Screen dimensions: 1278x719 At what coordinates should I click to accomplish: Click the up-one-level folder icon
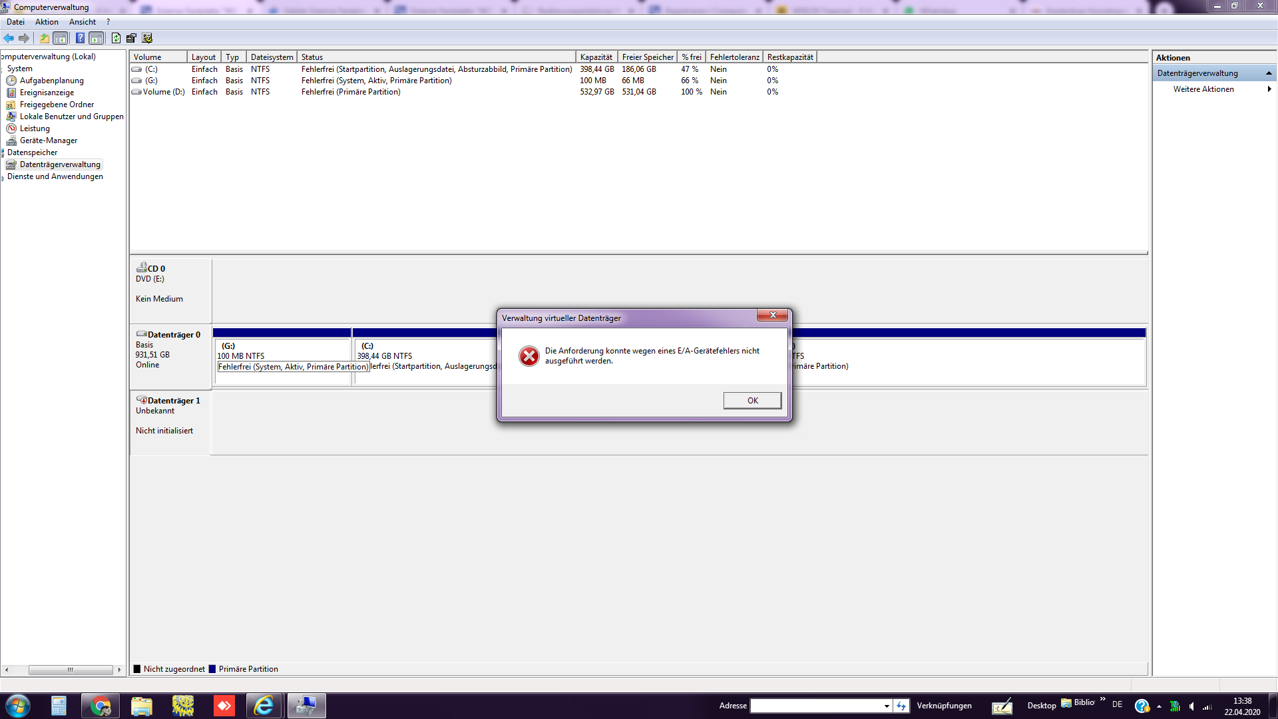(44, 38)
